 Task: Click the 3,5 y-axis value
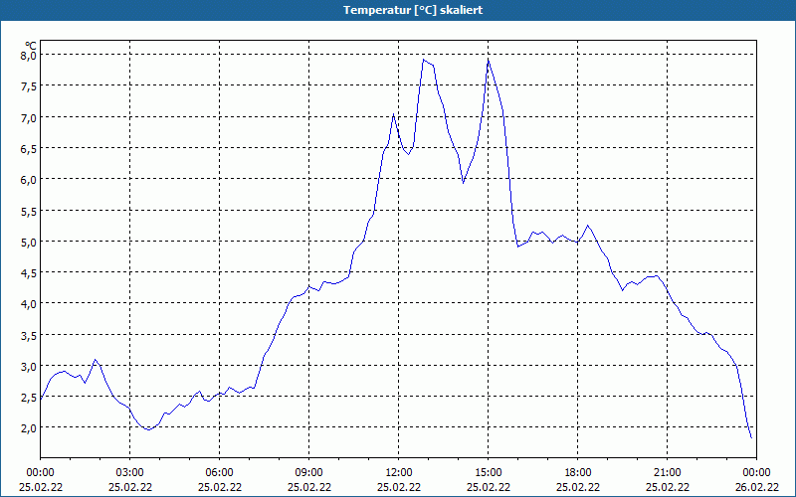(30, 335)
